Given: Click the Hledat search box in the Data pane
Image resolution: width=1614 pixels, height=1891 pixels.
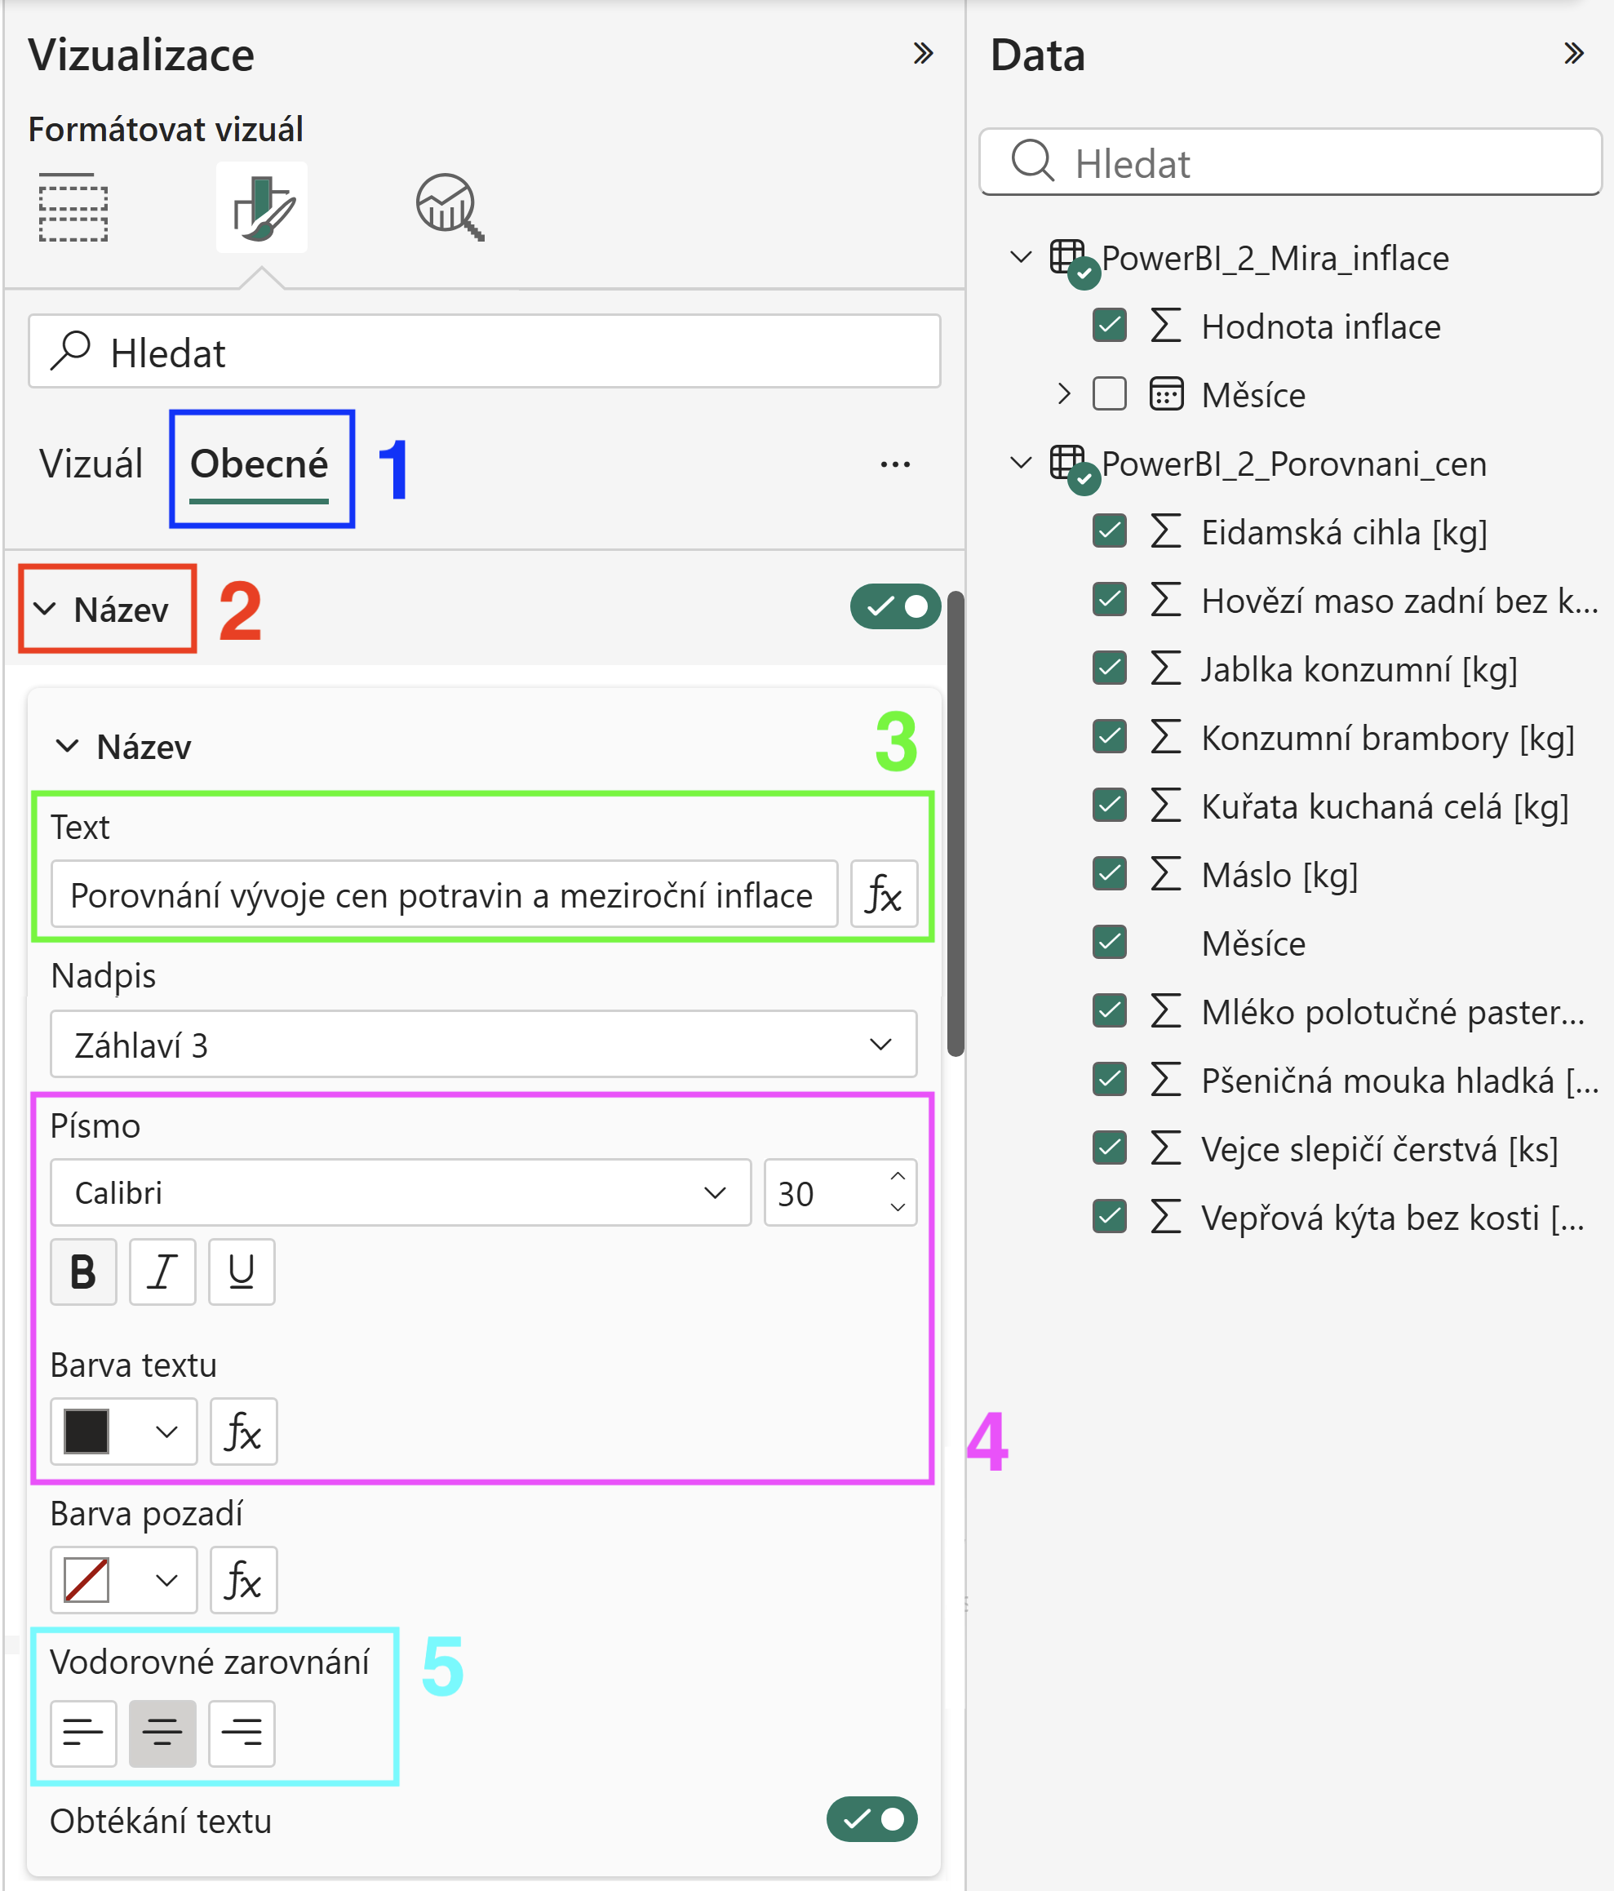Looking at the screenshot, I should pyautogui.click(x=1290, y=162).
